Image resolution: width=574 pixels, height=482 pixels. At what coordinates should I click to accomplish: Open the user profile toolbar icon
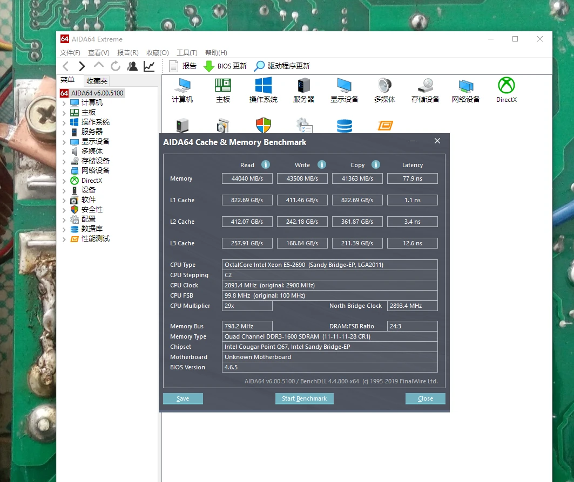point(132,66)
